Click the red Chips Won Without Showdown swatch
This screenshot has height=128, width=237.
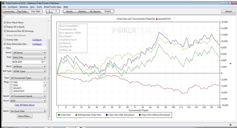pyautogui.click(x=140, y=115)
